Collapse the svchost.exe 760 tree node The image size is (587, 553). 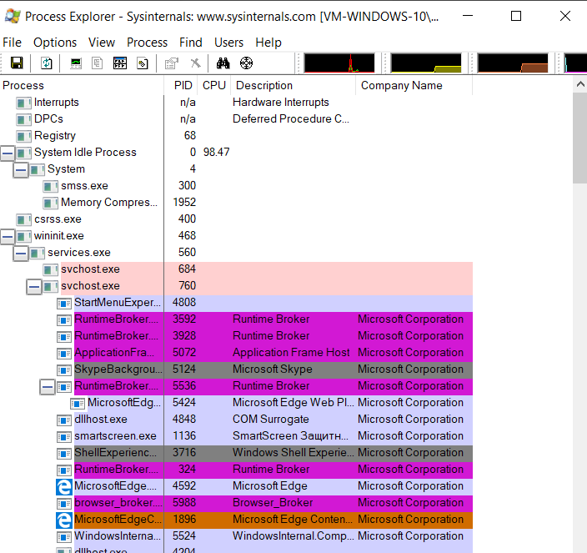pyautogui.click(x=34, y=287)
